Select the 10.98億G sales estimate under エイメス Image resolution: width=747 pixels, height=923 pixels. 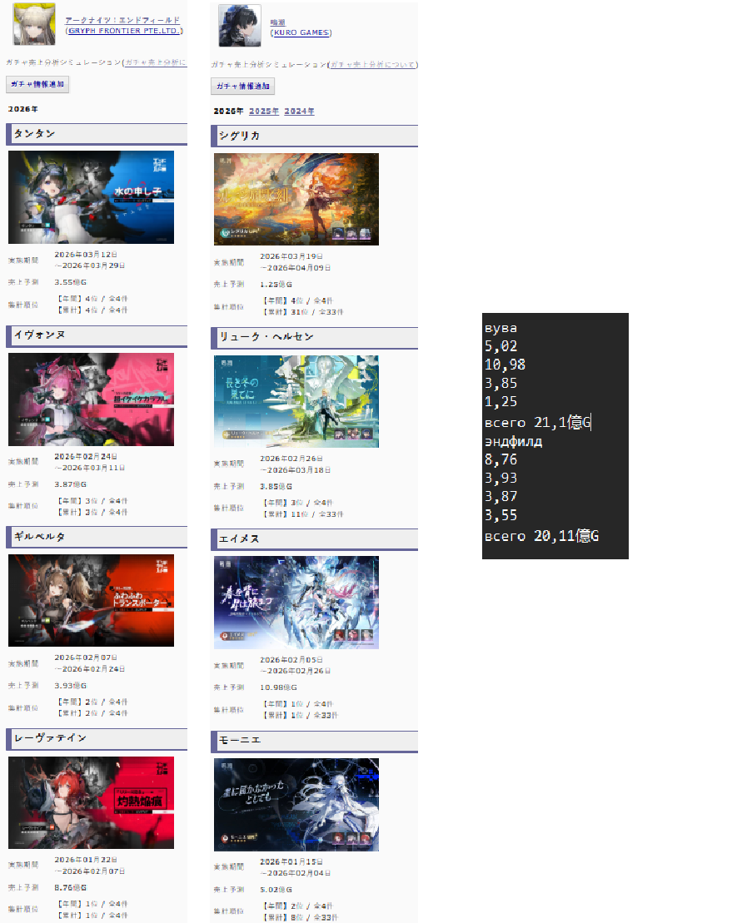click(279, 687)
